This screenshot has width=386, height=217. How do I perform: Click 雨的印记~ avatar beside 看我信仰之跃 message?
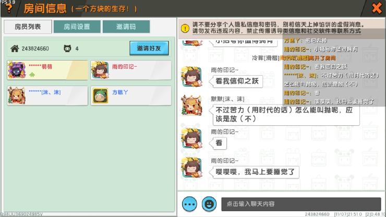pyautogui.click(x=192, y=77)
